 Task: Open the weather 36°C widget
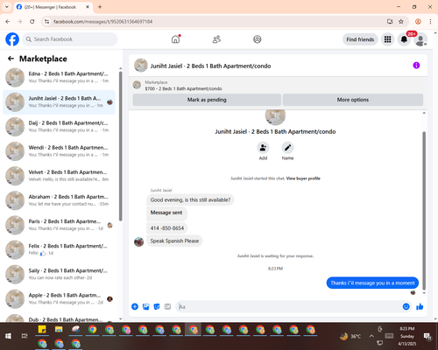tap(350, 336)
